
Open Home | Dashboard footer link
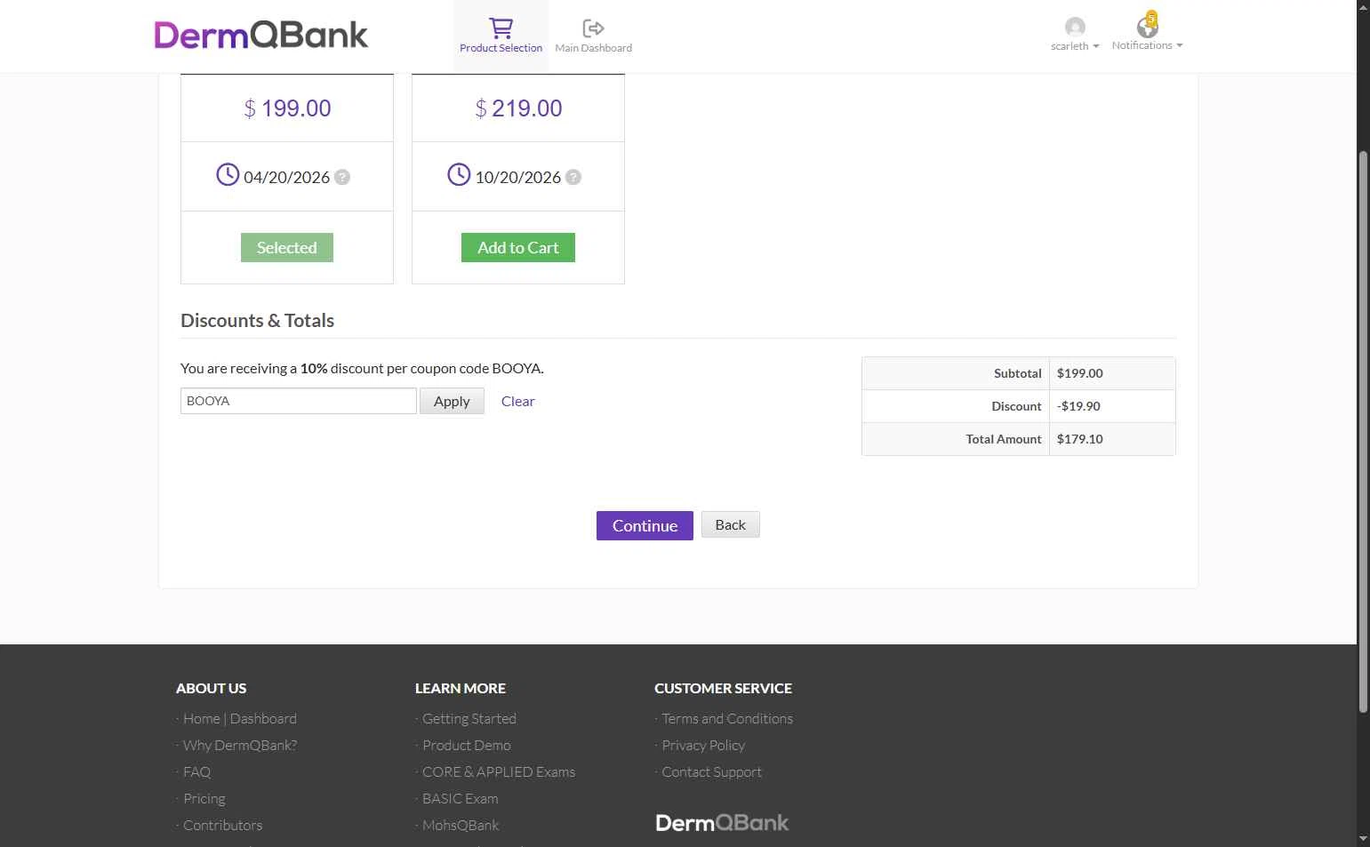point(240,718)
